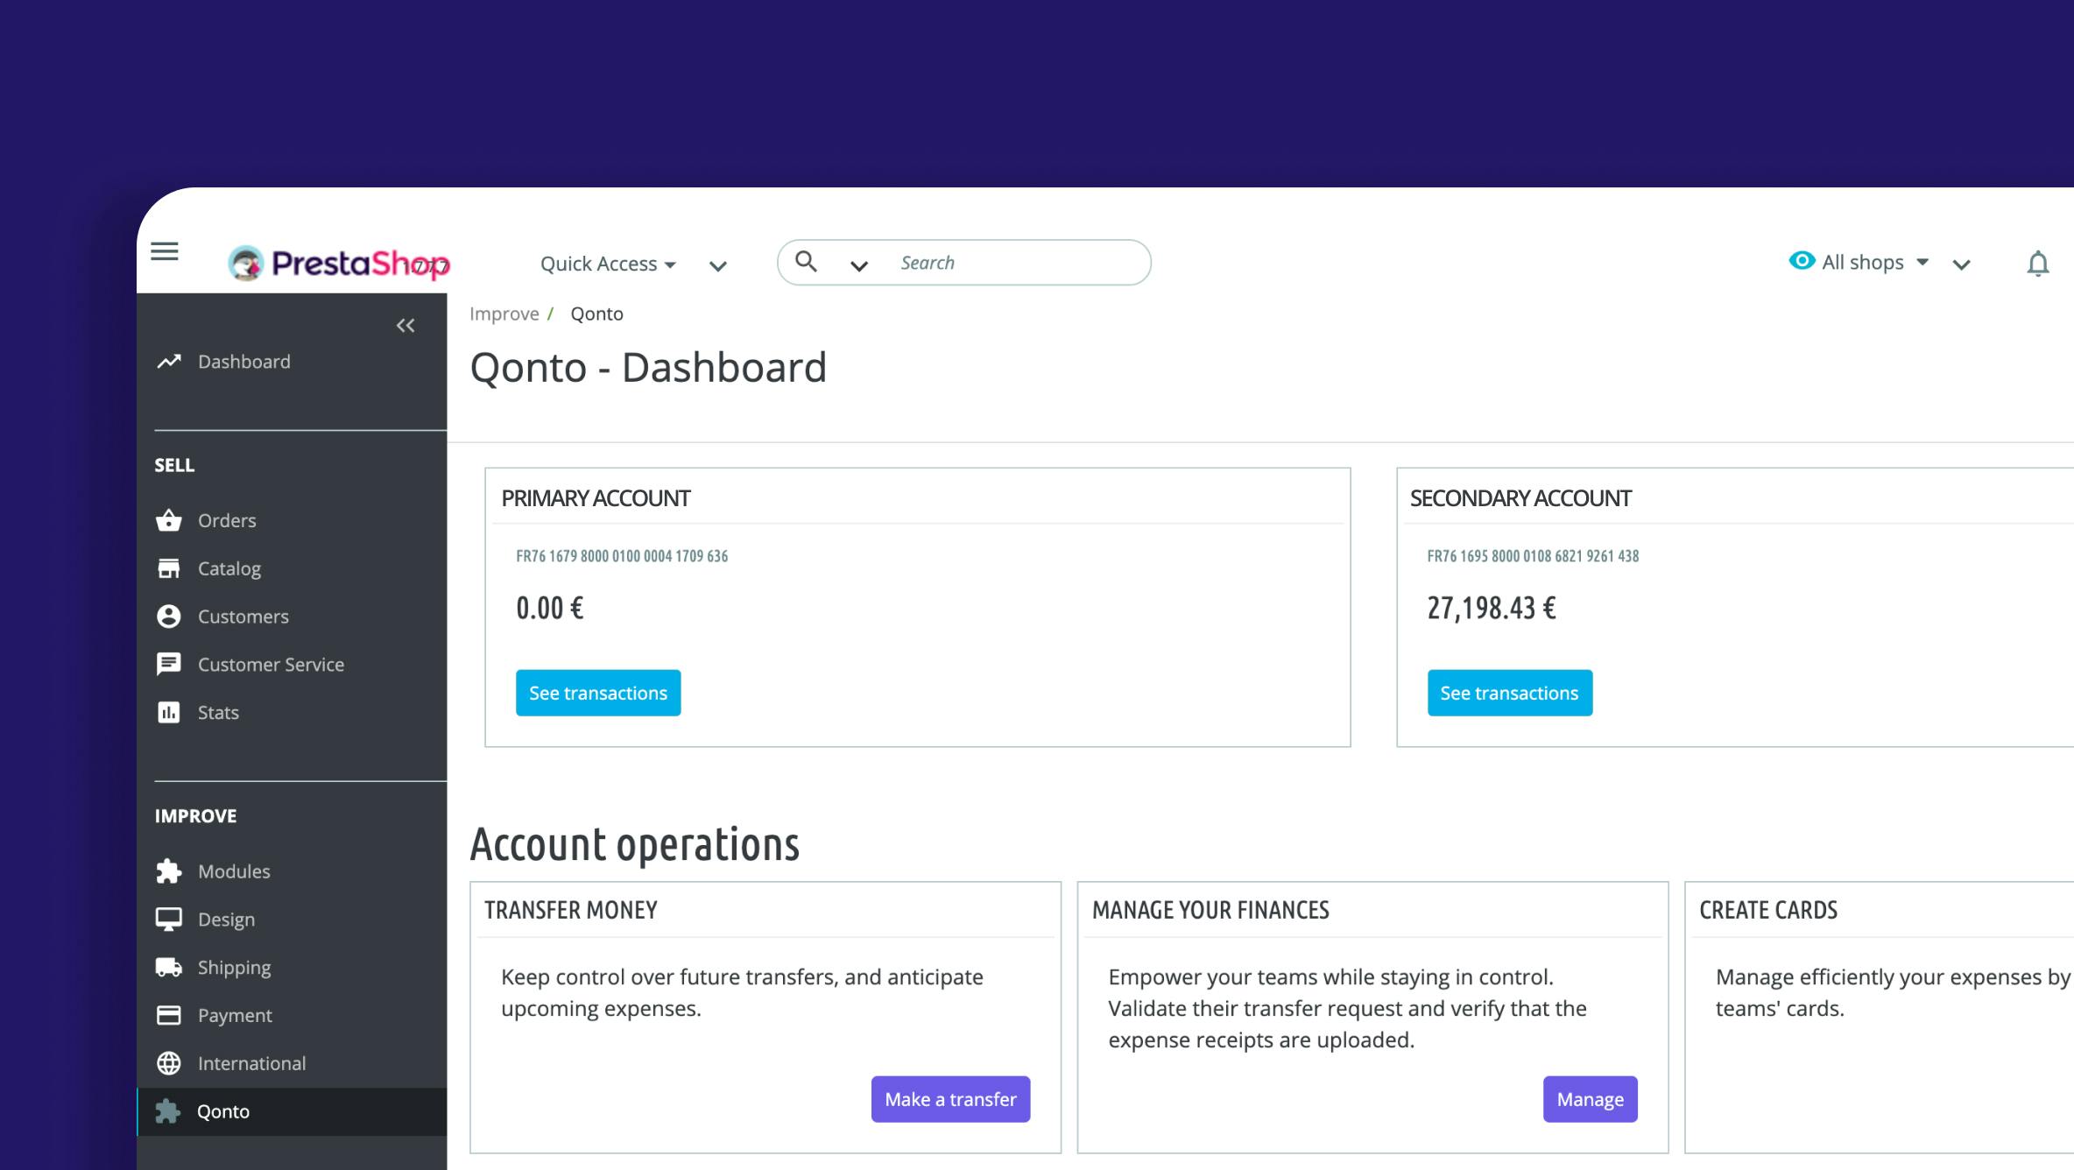
Task: Open the notifications bell
Action: 2038,264
